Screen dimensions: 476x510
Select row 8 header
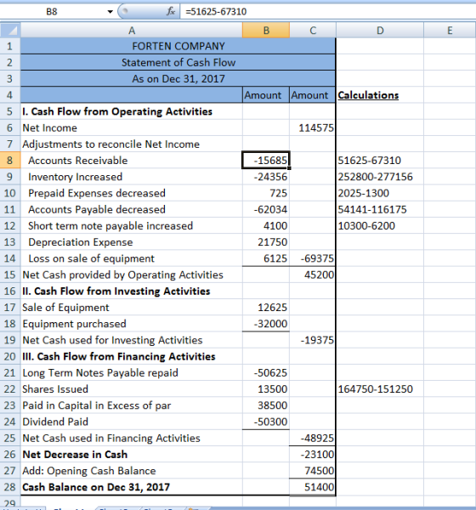pyautogui.click(x=10, y=161)
